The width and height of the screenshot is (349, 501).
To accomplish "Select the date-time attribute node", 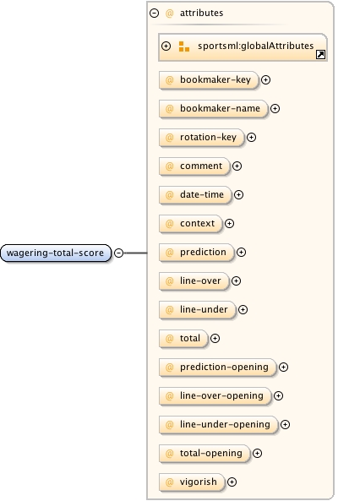I will point(195,195).
